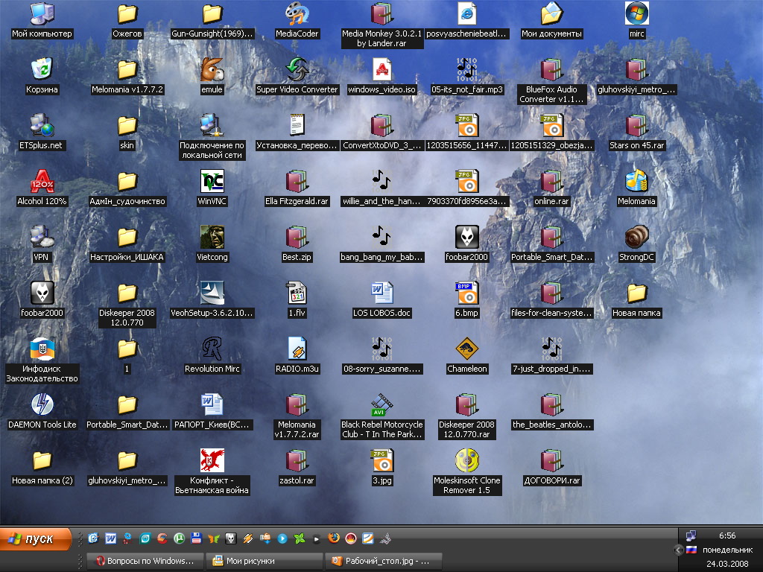Click the WinVNC desktop shortcut
Viewport: 763px width, 572px height.
212,182
